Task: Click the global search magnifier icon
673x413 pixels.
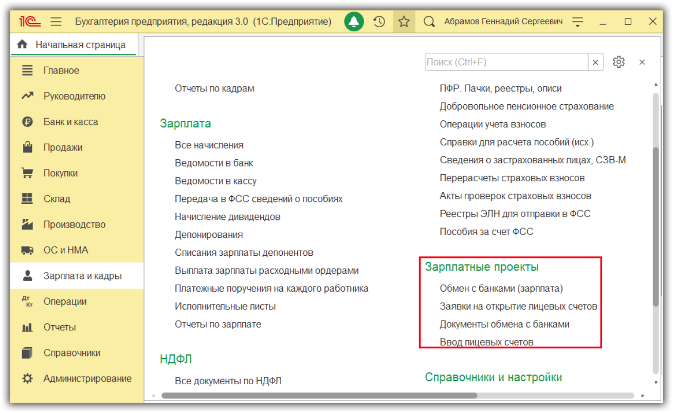Action: [429, 22]
